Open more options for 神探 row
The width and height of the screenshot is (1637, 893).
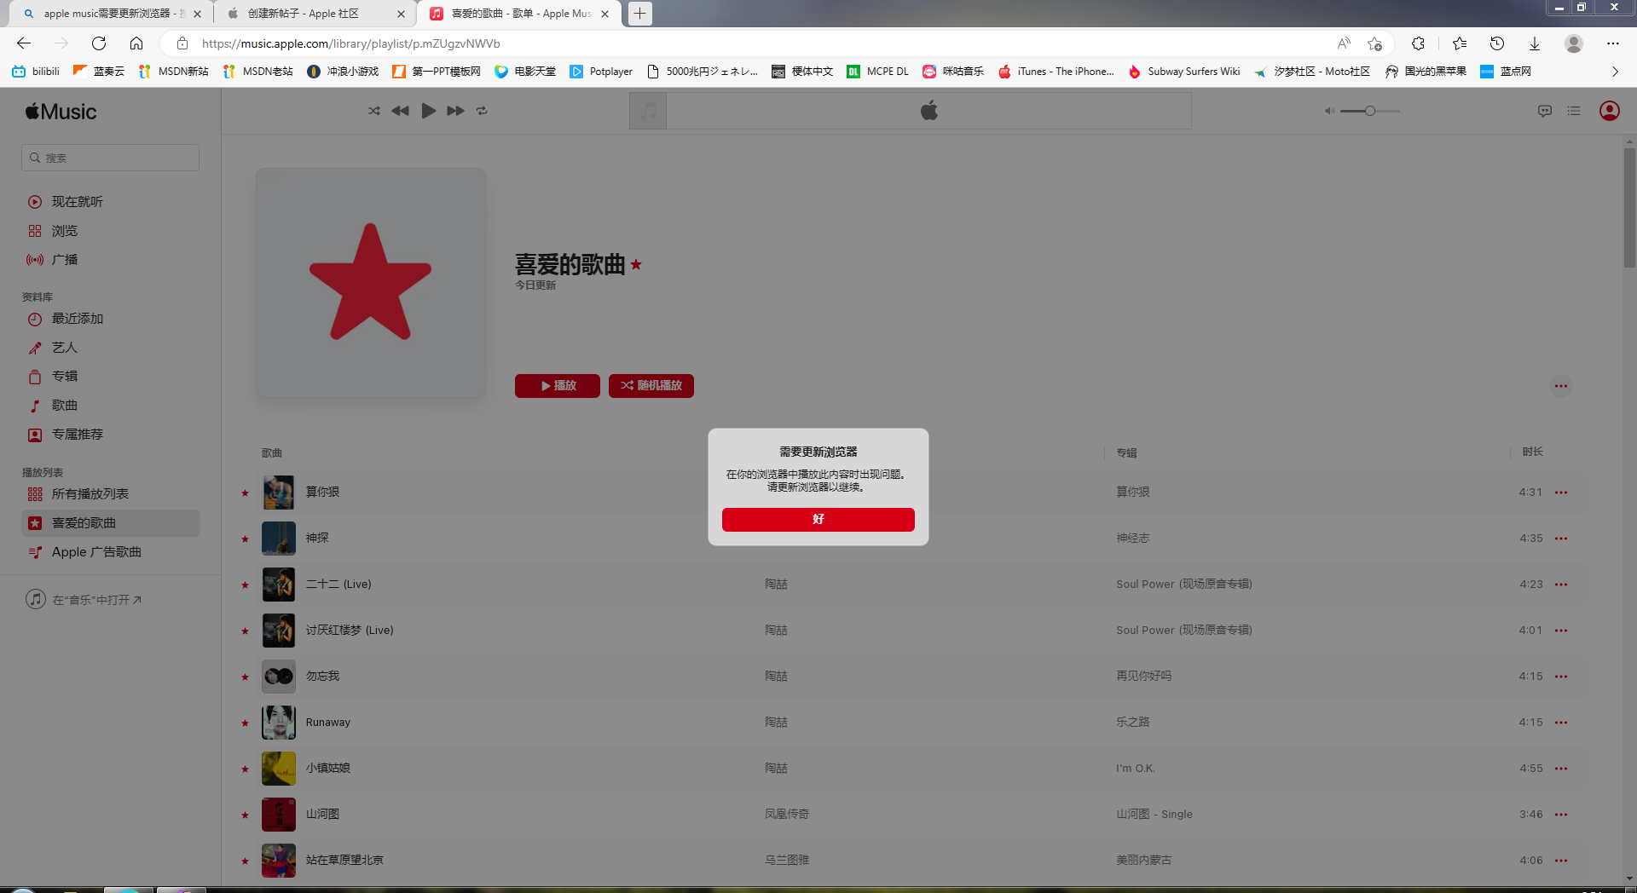point(1561,539)
